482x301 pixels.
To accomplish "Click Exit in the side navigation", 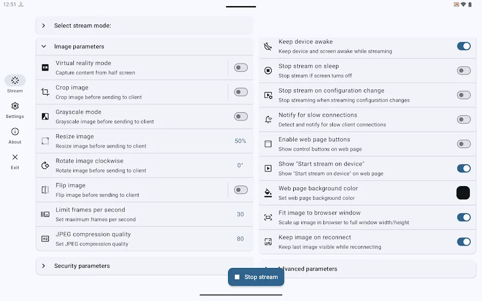I will coord(15,162).
